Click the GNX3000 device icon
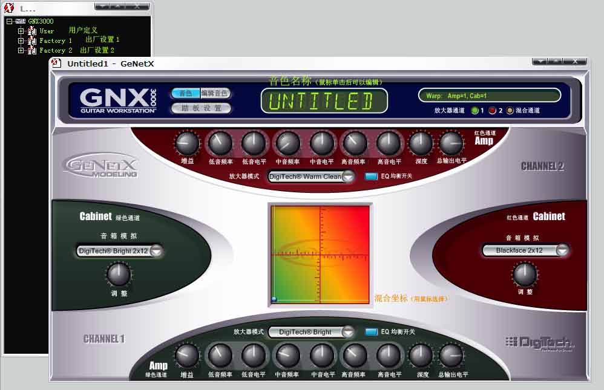The image size is (604, 390). [21, 21]
